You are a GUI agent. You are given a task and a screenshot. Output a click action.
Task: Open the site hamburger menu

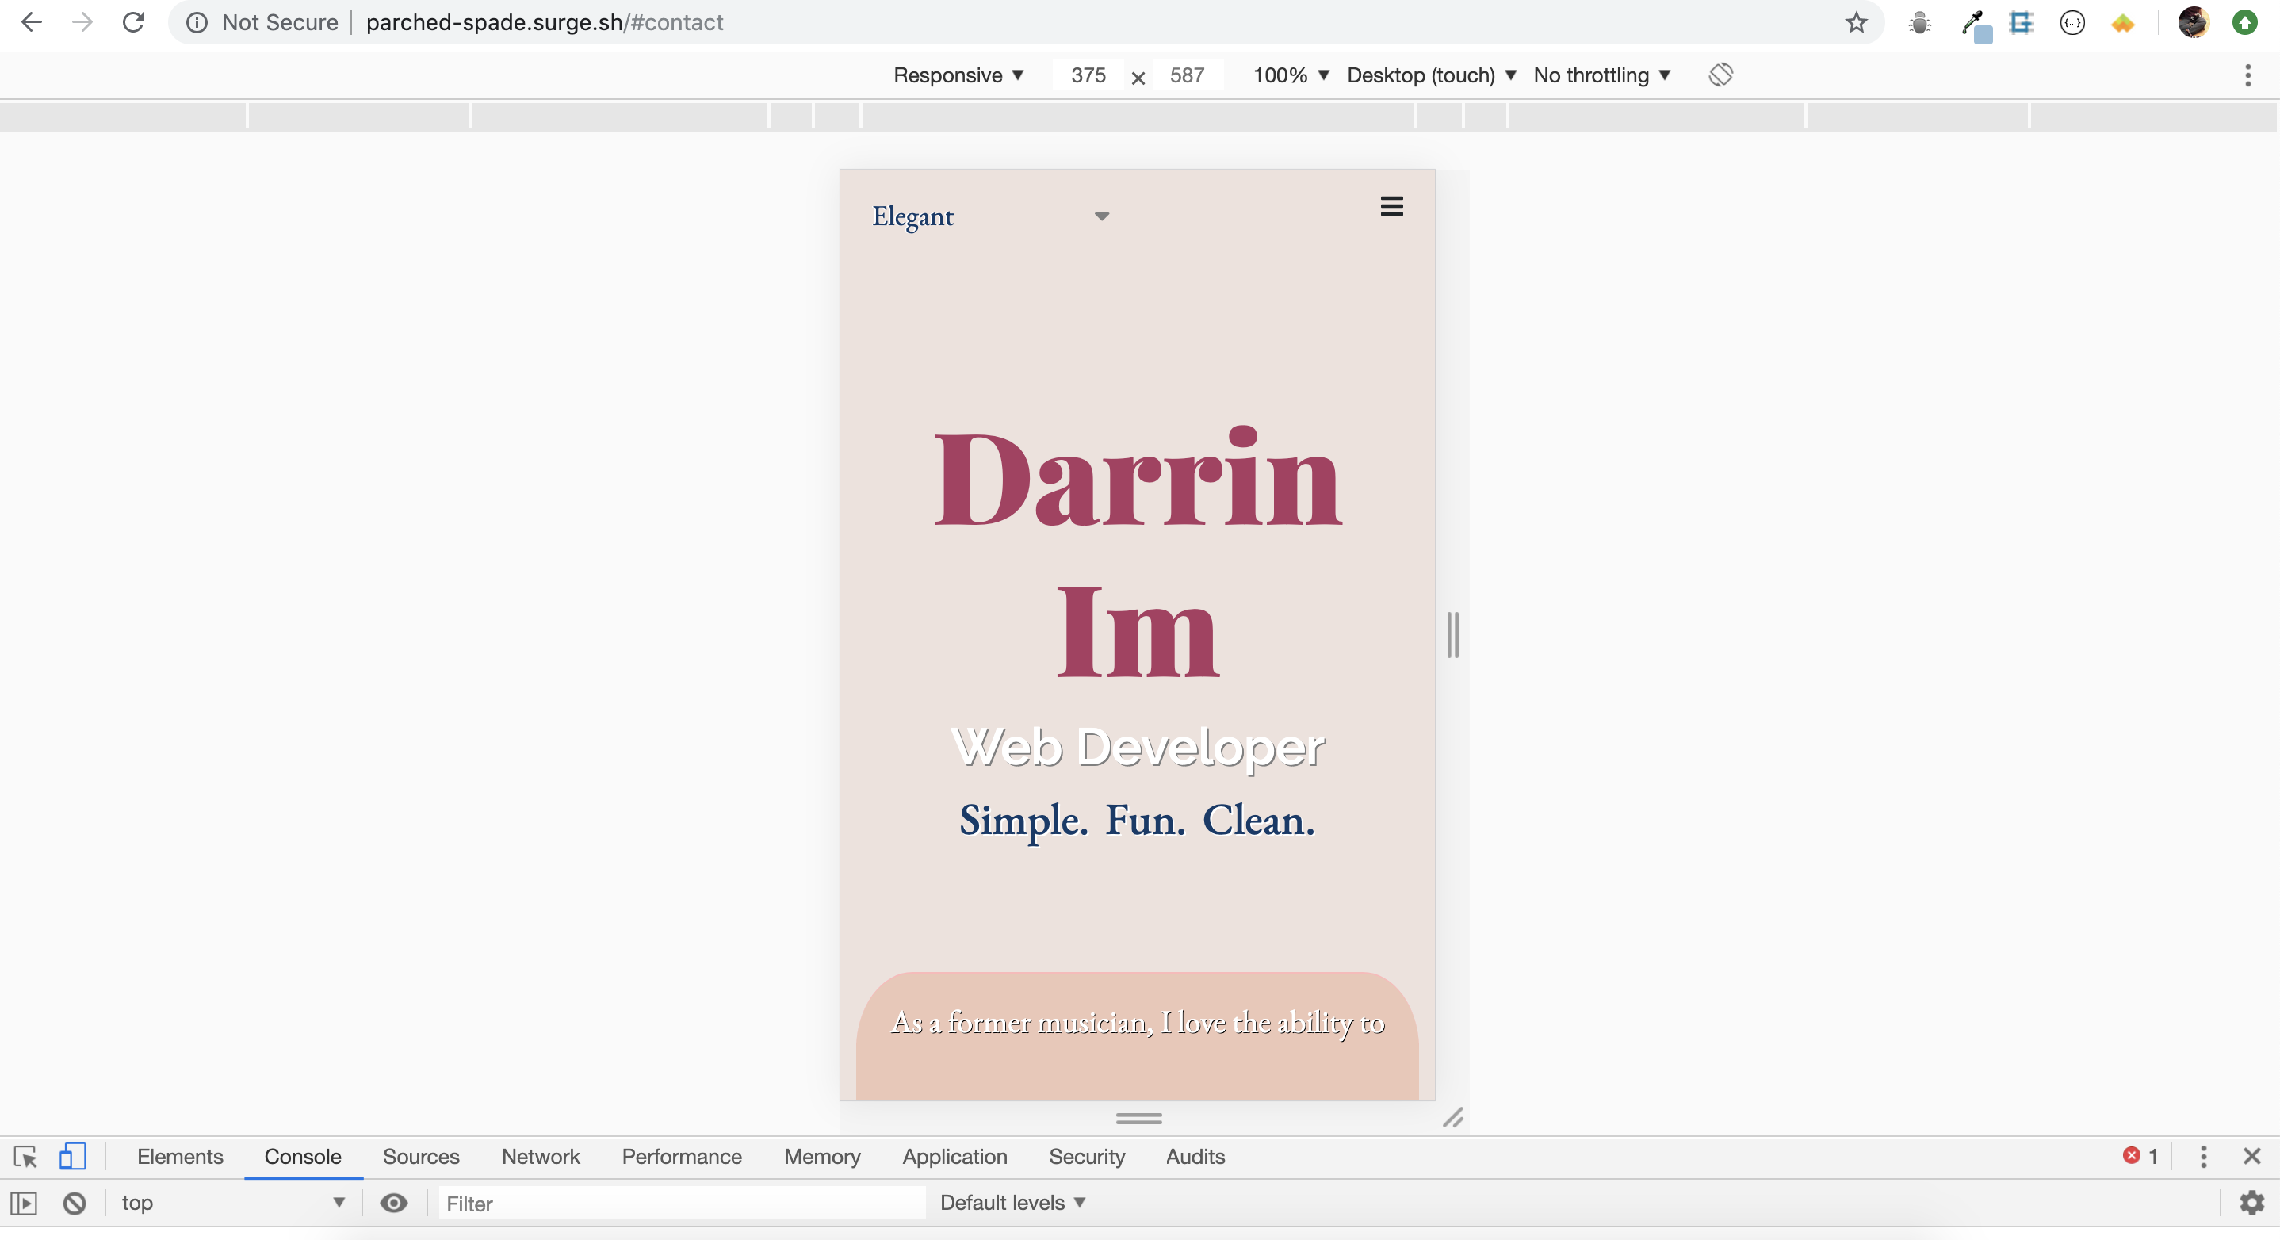pos(1391,206)
